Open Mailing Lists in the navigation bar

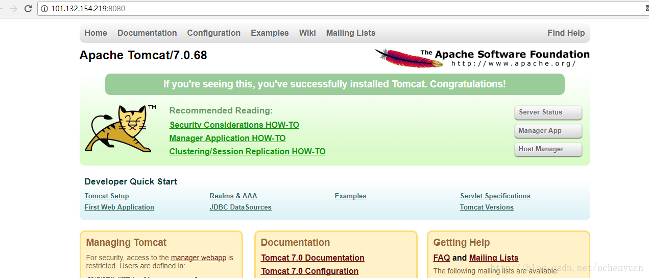coord(351,33)
